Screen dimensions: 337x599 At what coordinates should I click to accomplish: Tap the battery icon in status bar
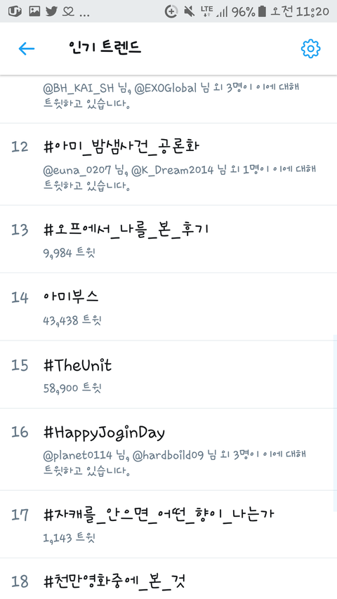262,11
